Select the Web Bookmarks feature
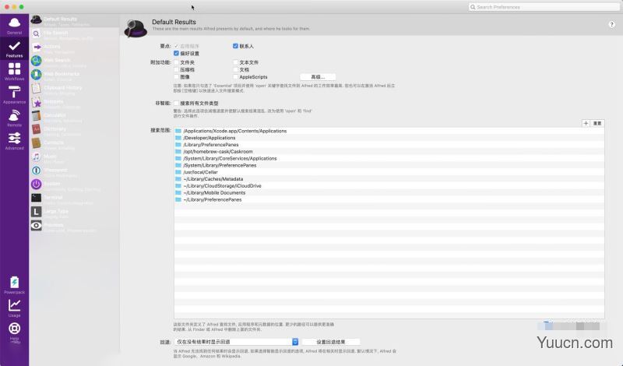Image resolution: width=623 pixels, height=366 pixels. coord(74,76)
